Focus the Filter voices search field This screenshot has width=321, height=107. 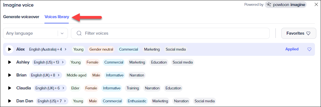(x=170, y=33)
